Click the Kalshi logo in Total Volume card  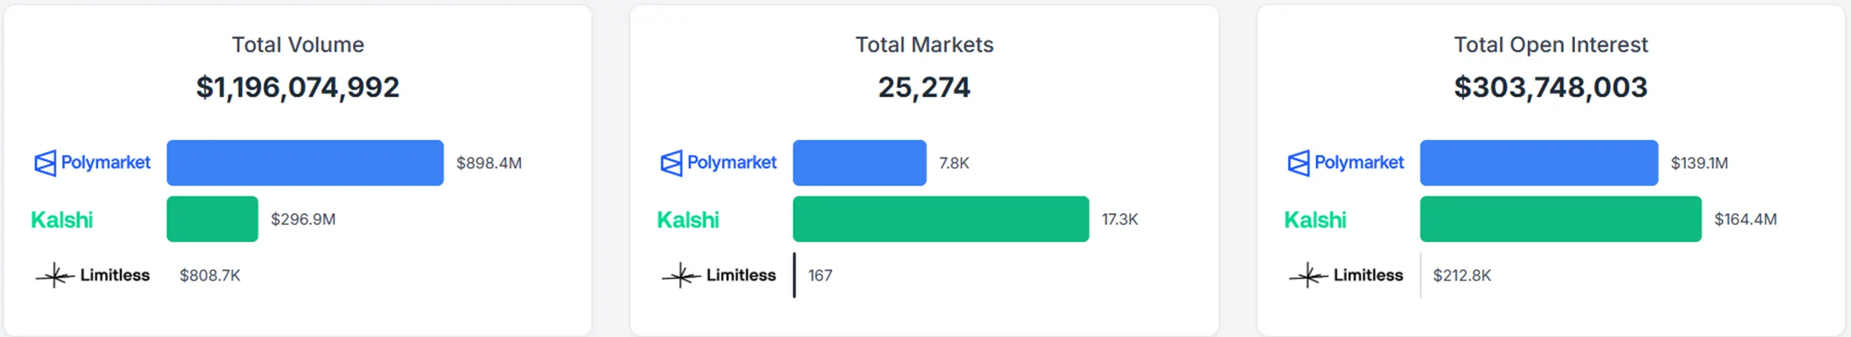(62, 220)
